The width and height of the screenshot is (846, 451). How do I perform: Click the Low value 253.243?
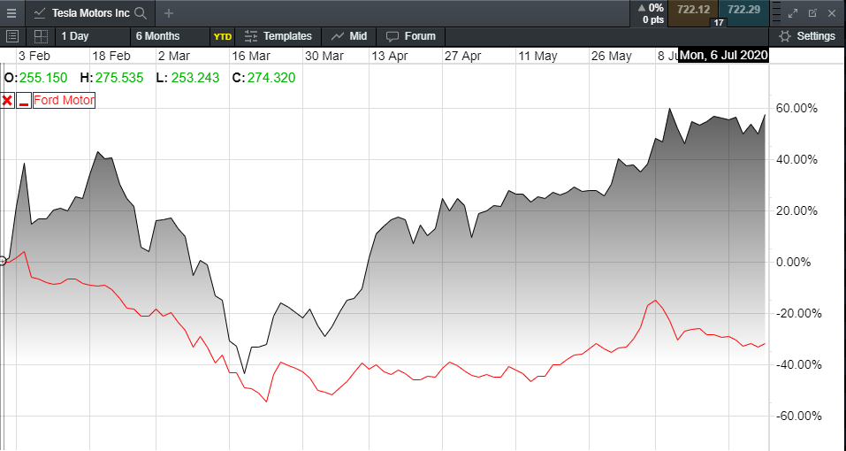(195, 78)
